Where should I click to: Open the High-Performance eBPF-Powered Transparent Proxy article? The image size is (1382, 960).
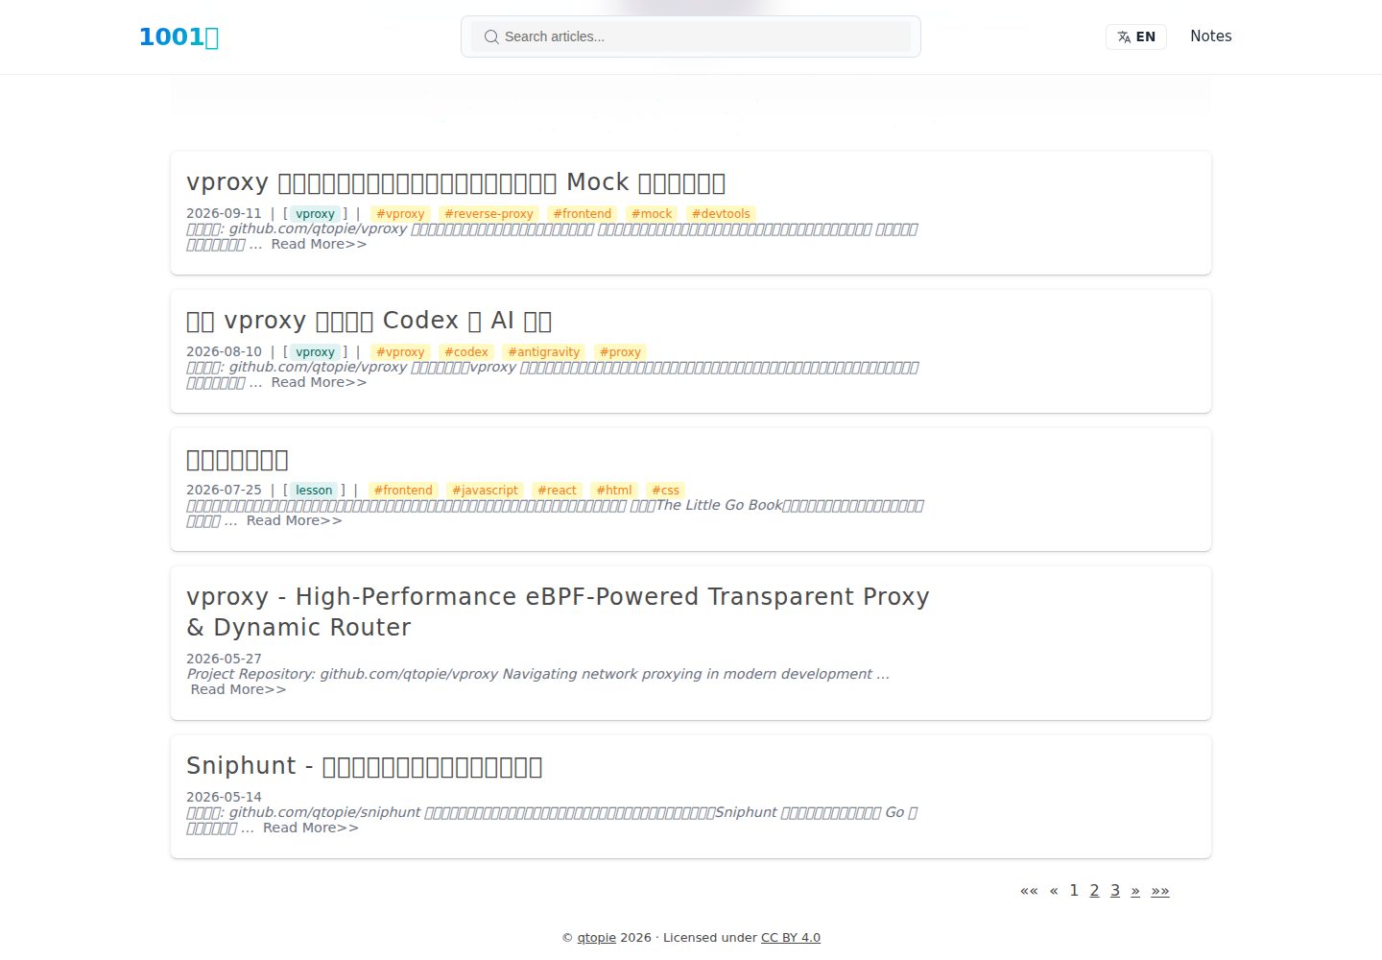click(558, 612)
